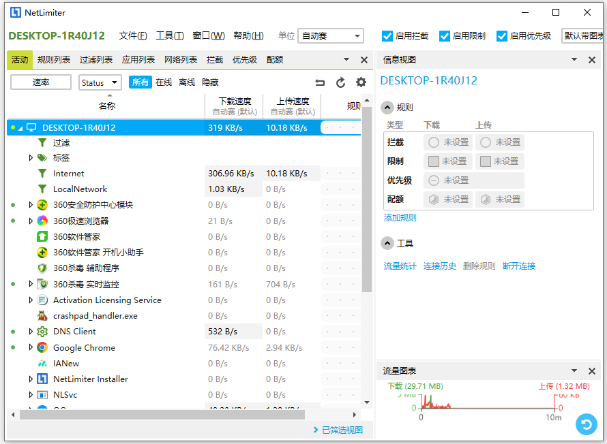Expand the Google Chrome tree node
The width and height of the screenshot is (607, 444).
pos(30,347)
